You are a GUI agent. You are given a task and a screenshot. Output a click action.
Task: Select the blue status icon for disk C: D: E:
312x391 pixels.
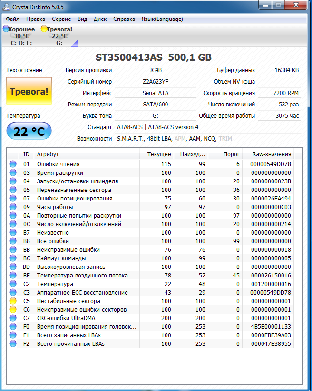click(6, 29)
